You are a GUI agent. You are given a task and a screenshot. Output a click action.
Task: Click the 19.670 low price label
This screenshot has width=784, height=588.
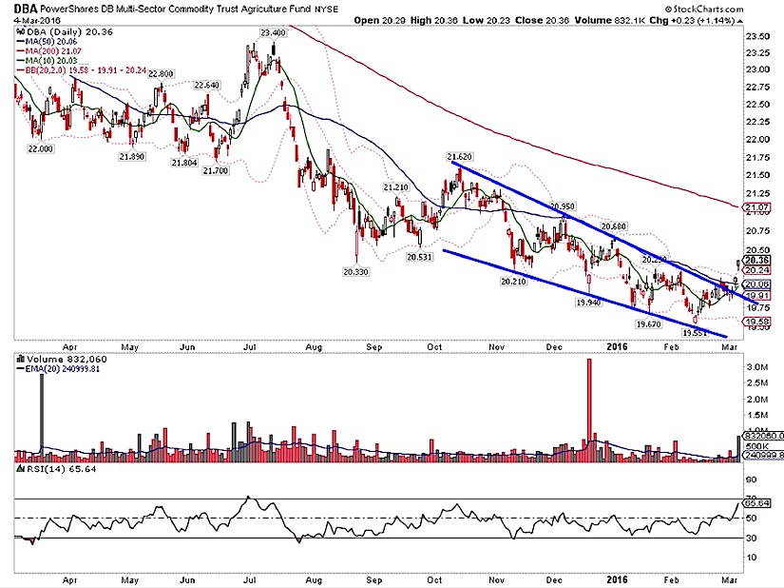click(x=648, y=324)
